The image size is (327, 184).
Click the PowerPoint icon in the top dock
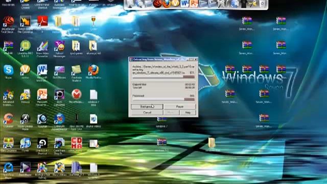[x=194, y=4]
